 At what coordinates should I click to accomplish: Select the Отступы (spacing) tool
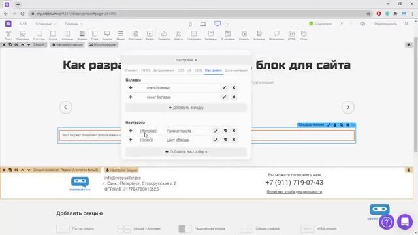click(39, 35)
